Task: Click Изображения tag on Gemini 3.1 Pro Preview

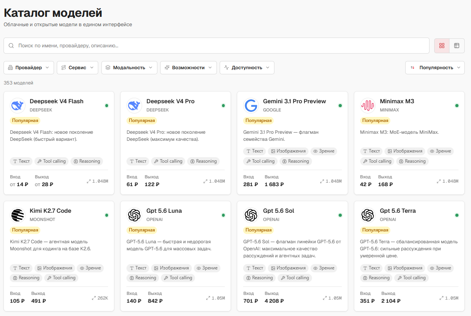Action: 288,151
